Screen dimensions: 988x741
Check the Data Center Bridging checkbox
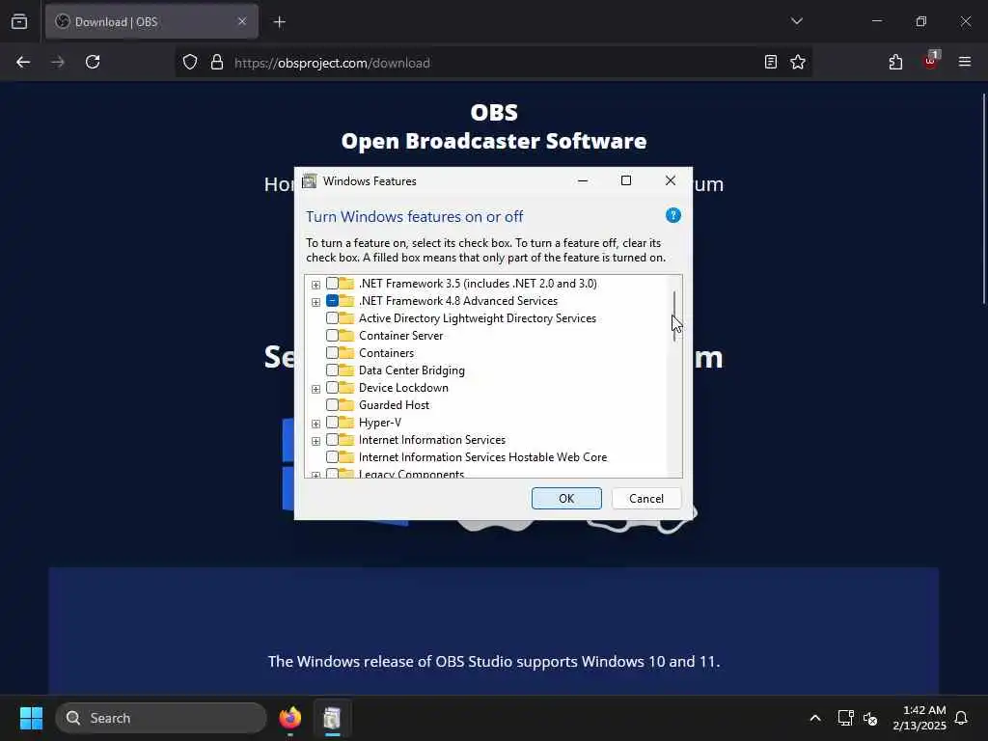coord(332,370)
